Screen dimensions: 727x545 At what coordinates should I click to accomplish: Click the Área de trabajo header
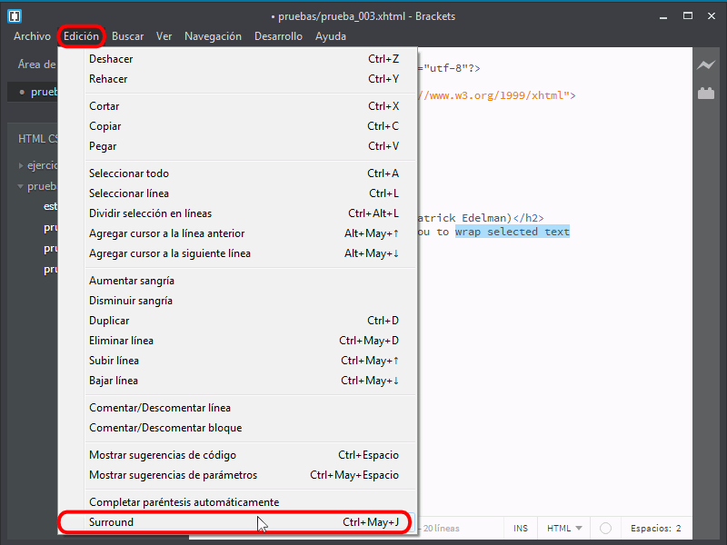pos(36,64)
